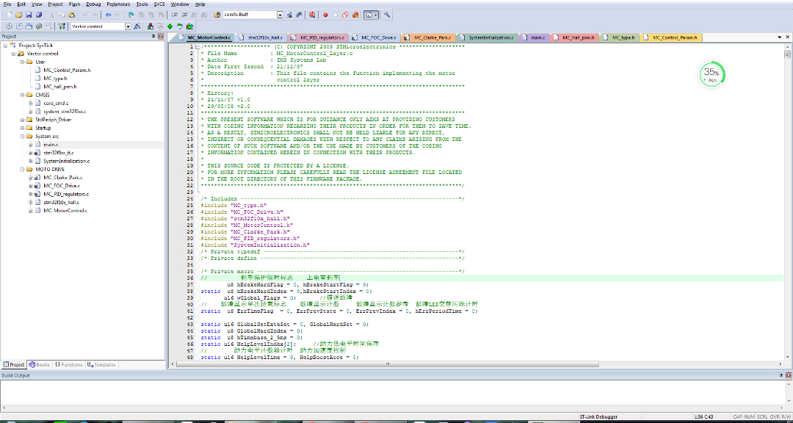Viewport: 793px width, 423px height.
Task: Open Options for Target with the wand icon
Action: [x=137, y=26]
